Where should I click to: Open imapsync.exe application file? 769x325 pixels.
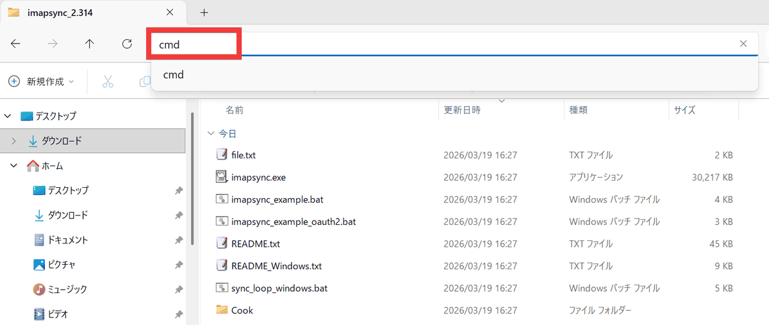258,177
